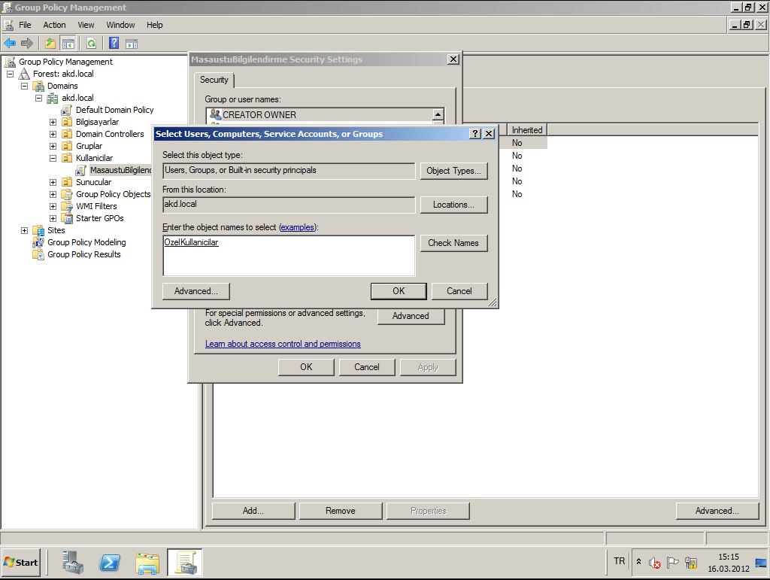Click the Inherited column header
770x580 pixels.
pyautogui.click(x=527, y=129)
